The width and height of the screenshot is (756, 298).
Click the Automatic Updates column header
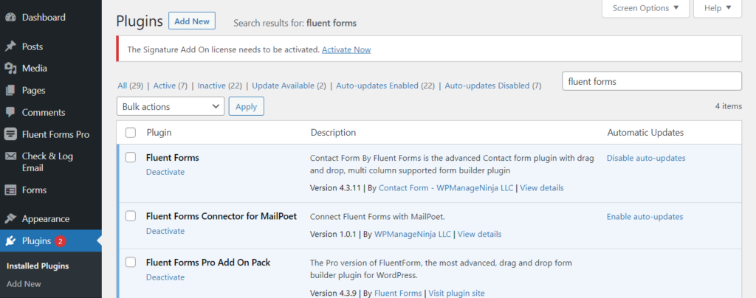point(645,132)
